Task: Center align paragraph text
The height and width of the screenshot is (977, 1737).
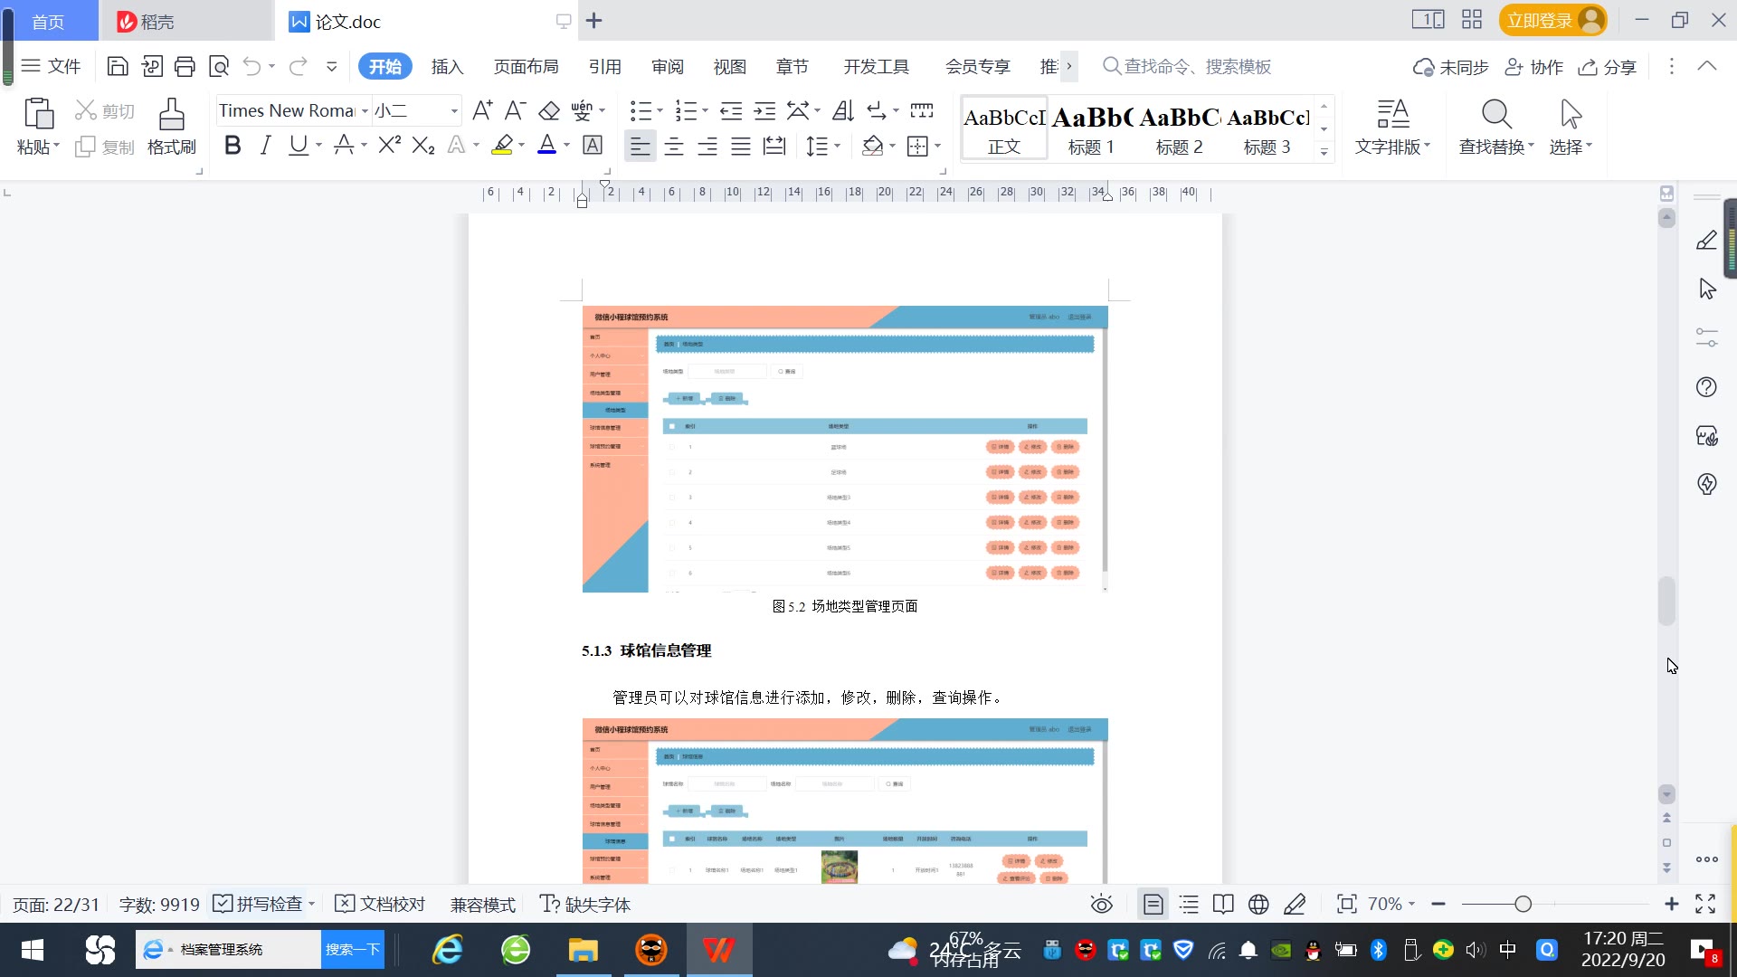Action: (x=674, y=147)
